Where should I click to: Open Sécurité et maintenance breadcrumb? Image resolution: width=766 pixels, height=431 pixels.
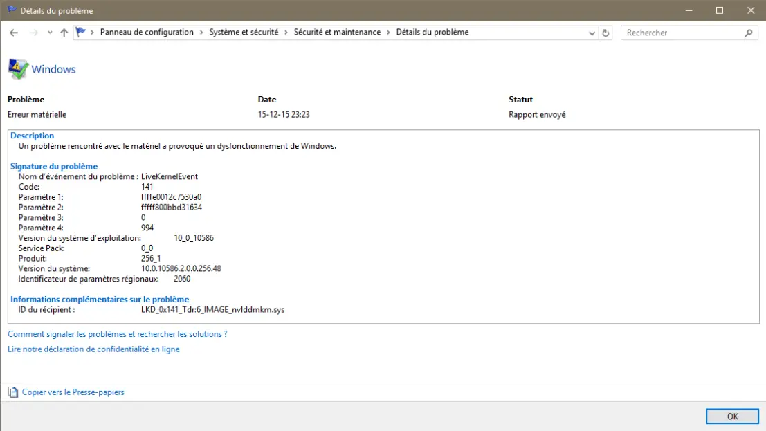coord(337,33)
